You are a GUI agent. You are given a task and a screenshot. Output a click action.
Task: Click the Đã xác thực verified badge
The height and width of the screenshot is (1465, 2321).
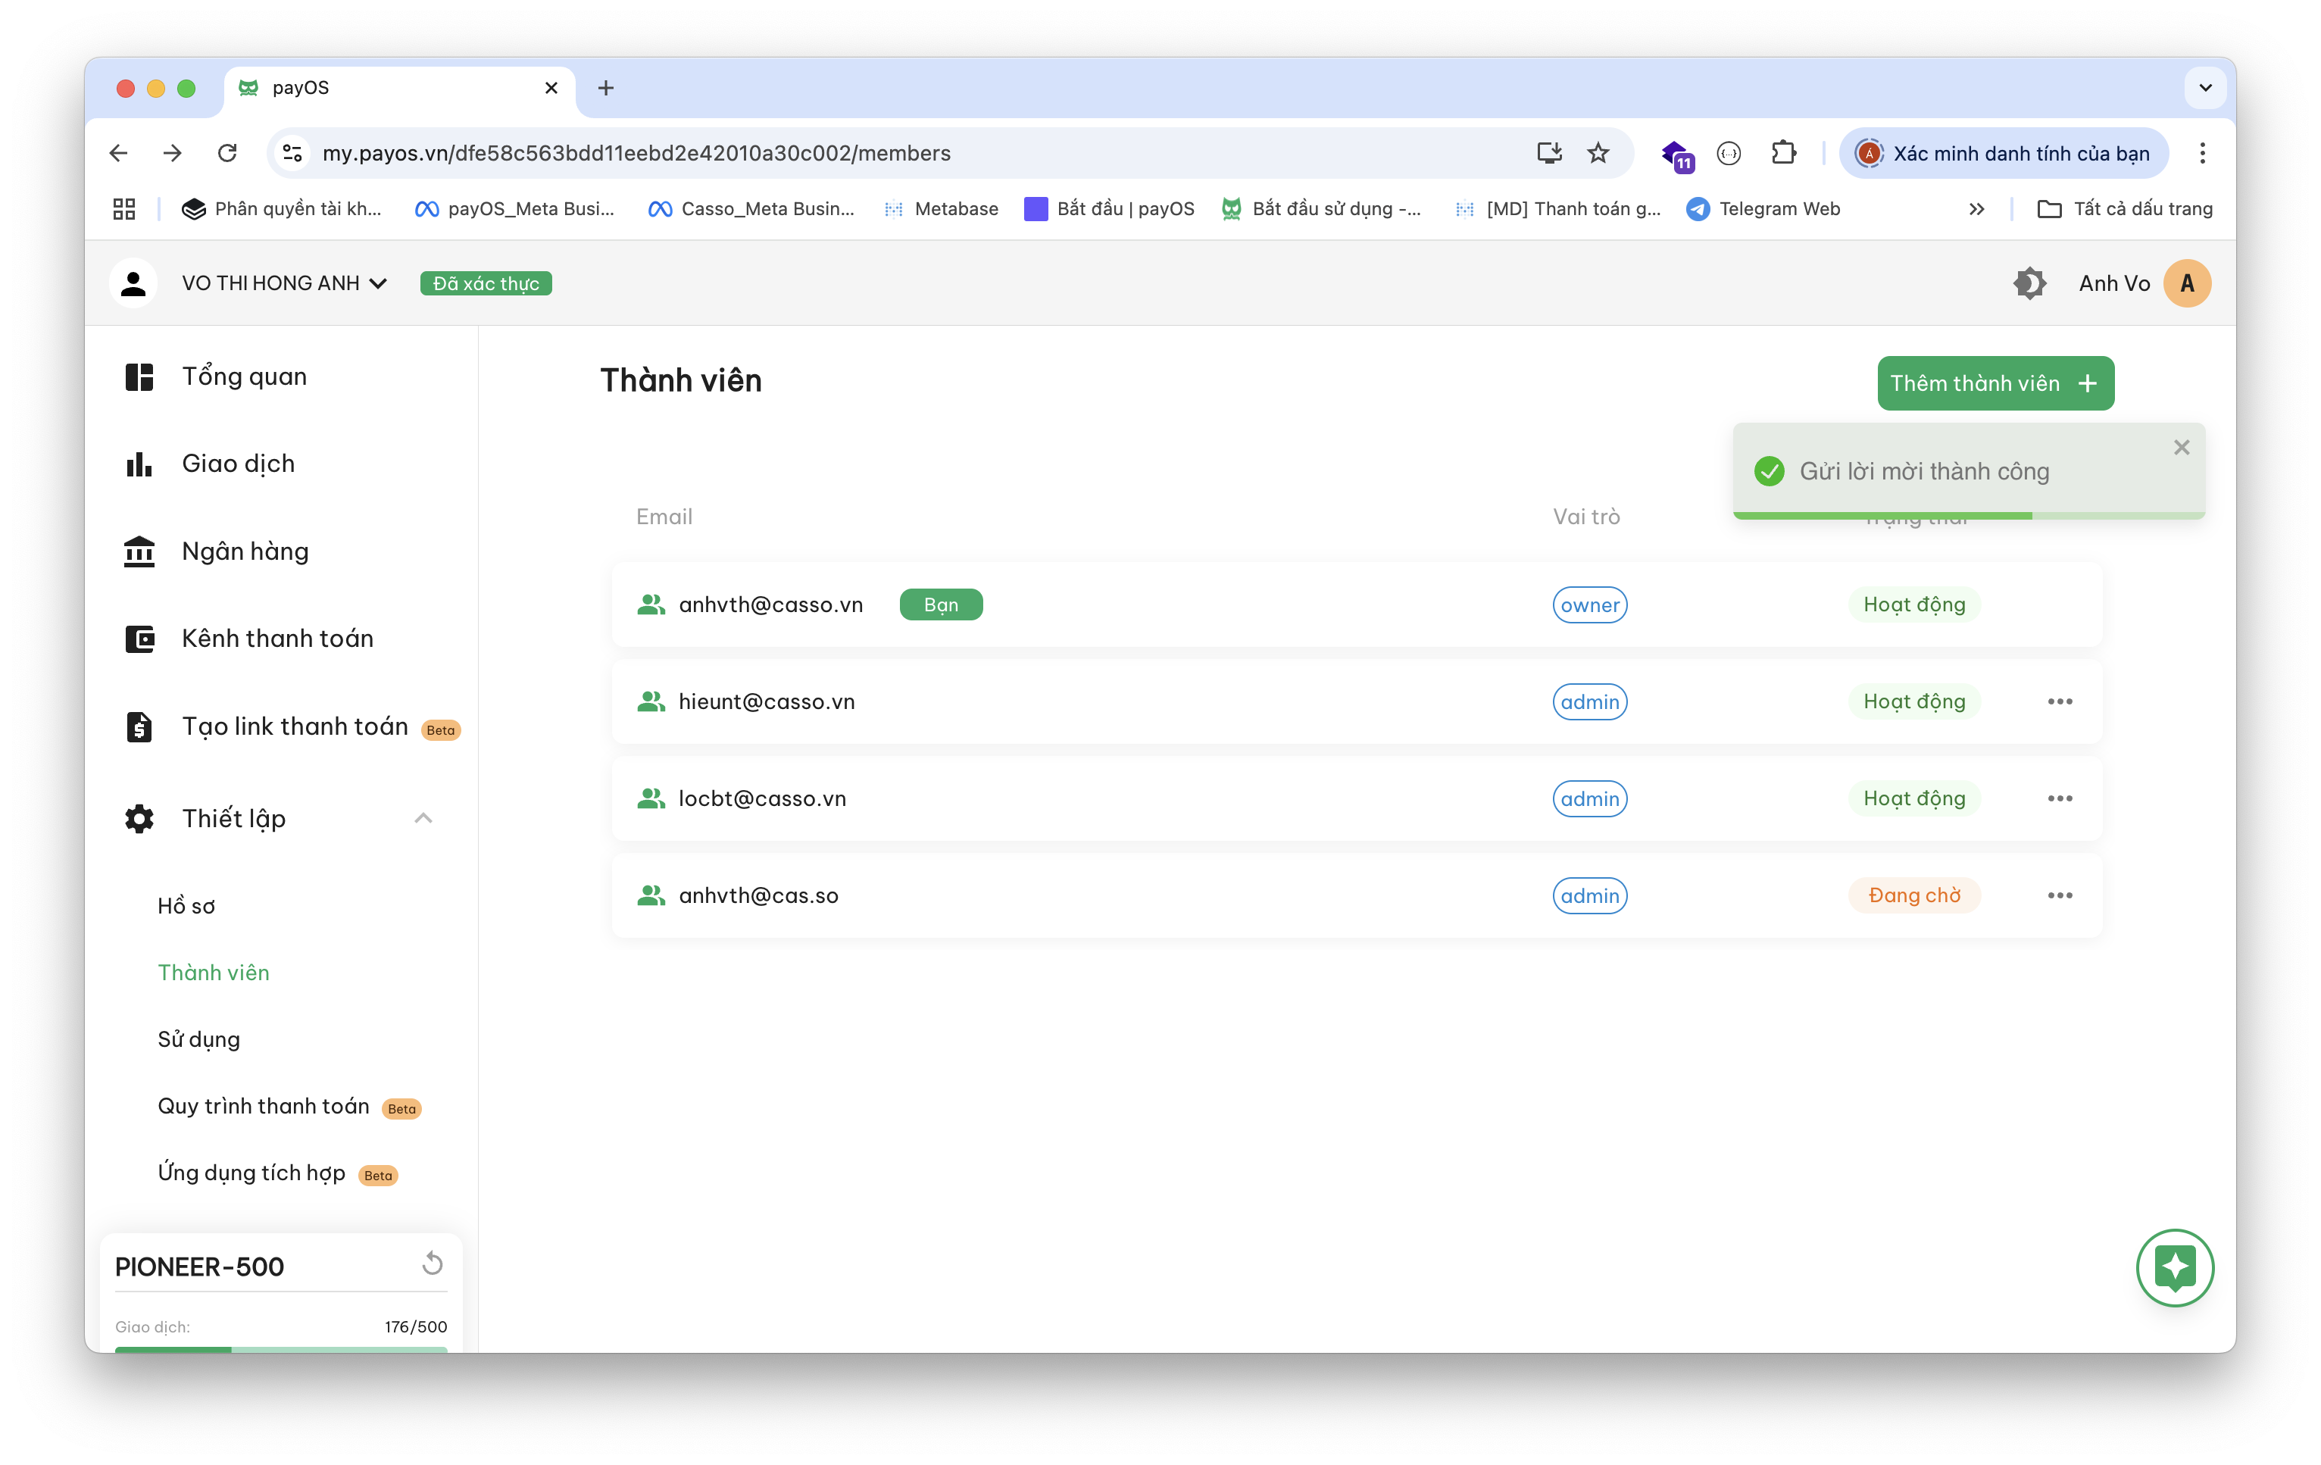click(x=486, y=283)
